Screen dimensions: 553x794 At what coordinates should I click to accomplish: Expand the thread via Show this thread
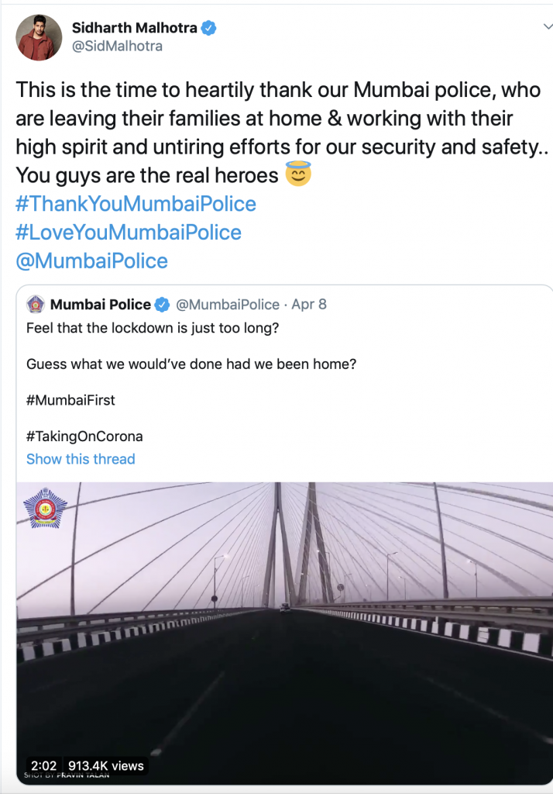tap(81, 459)
